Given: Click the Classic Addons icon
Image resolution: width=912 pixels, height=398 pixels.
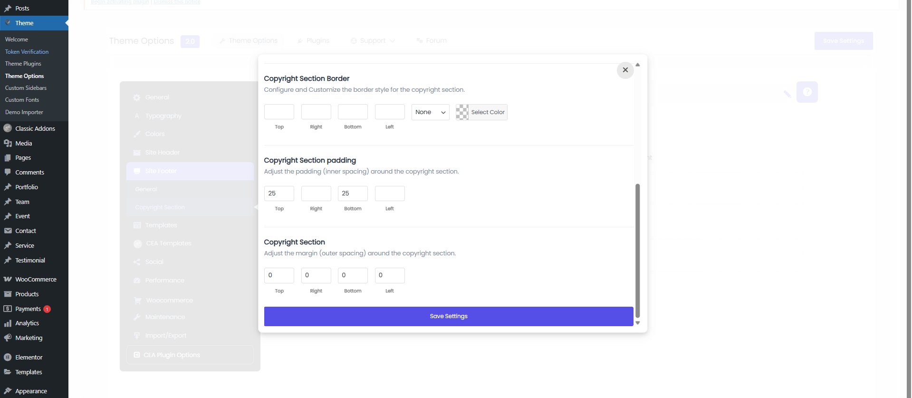Looking at the screenshot, I should [x=8, y=128].
